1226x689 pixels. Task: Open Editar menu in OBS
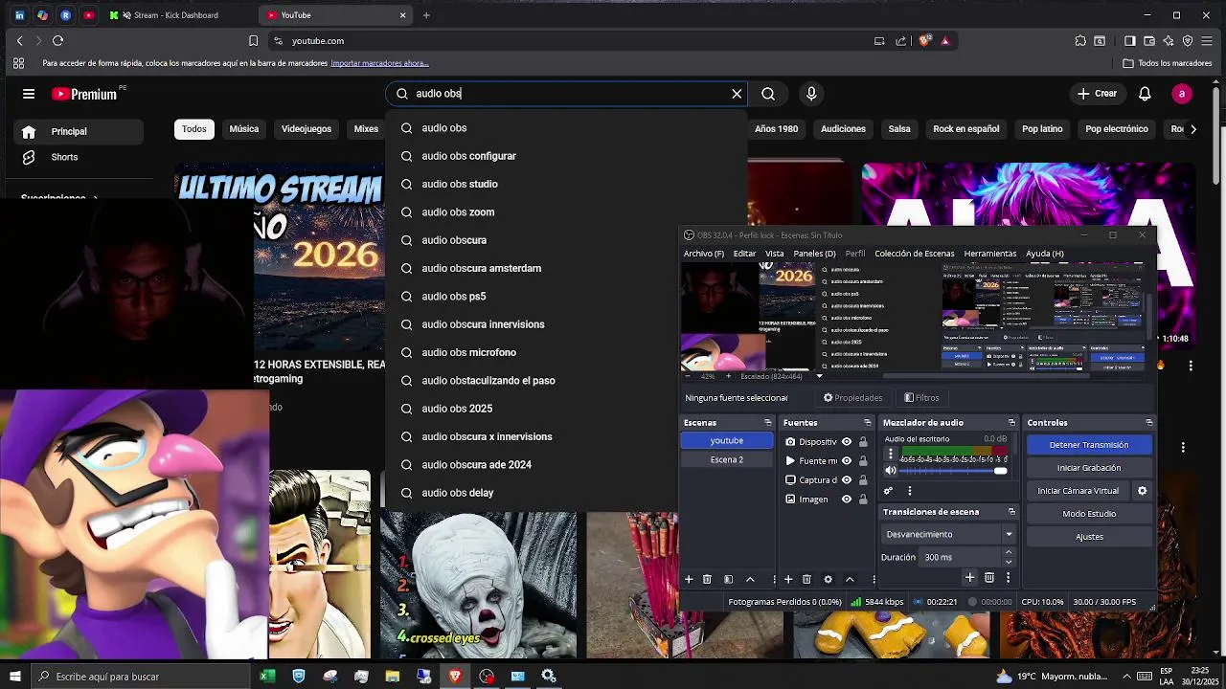(744, 254)
